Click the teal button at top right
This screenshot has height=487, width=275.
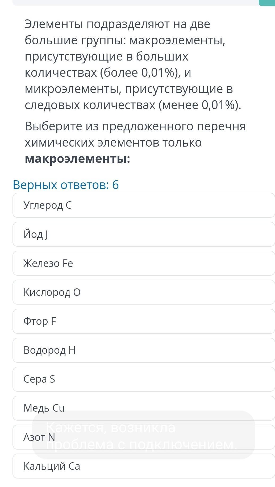point(267,3)
